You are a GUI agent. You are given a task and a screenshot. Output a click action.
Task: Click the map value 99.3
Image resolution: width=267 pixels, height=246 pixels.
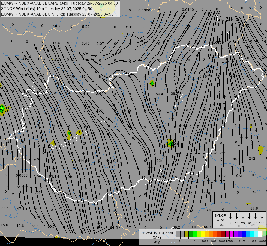208,227
